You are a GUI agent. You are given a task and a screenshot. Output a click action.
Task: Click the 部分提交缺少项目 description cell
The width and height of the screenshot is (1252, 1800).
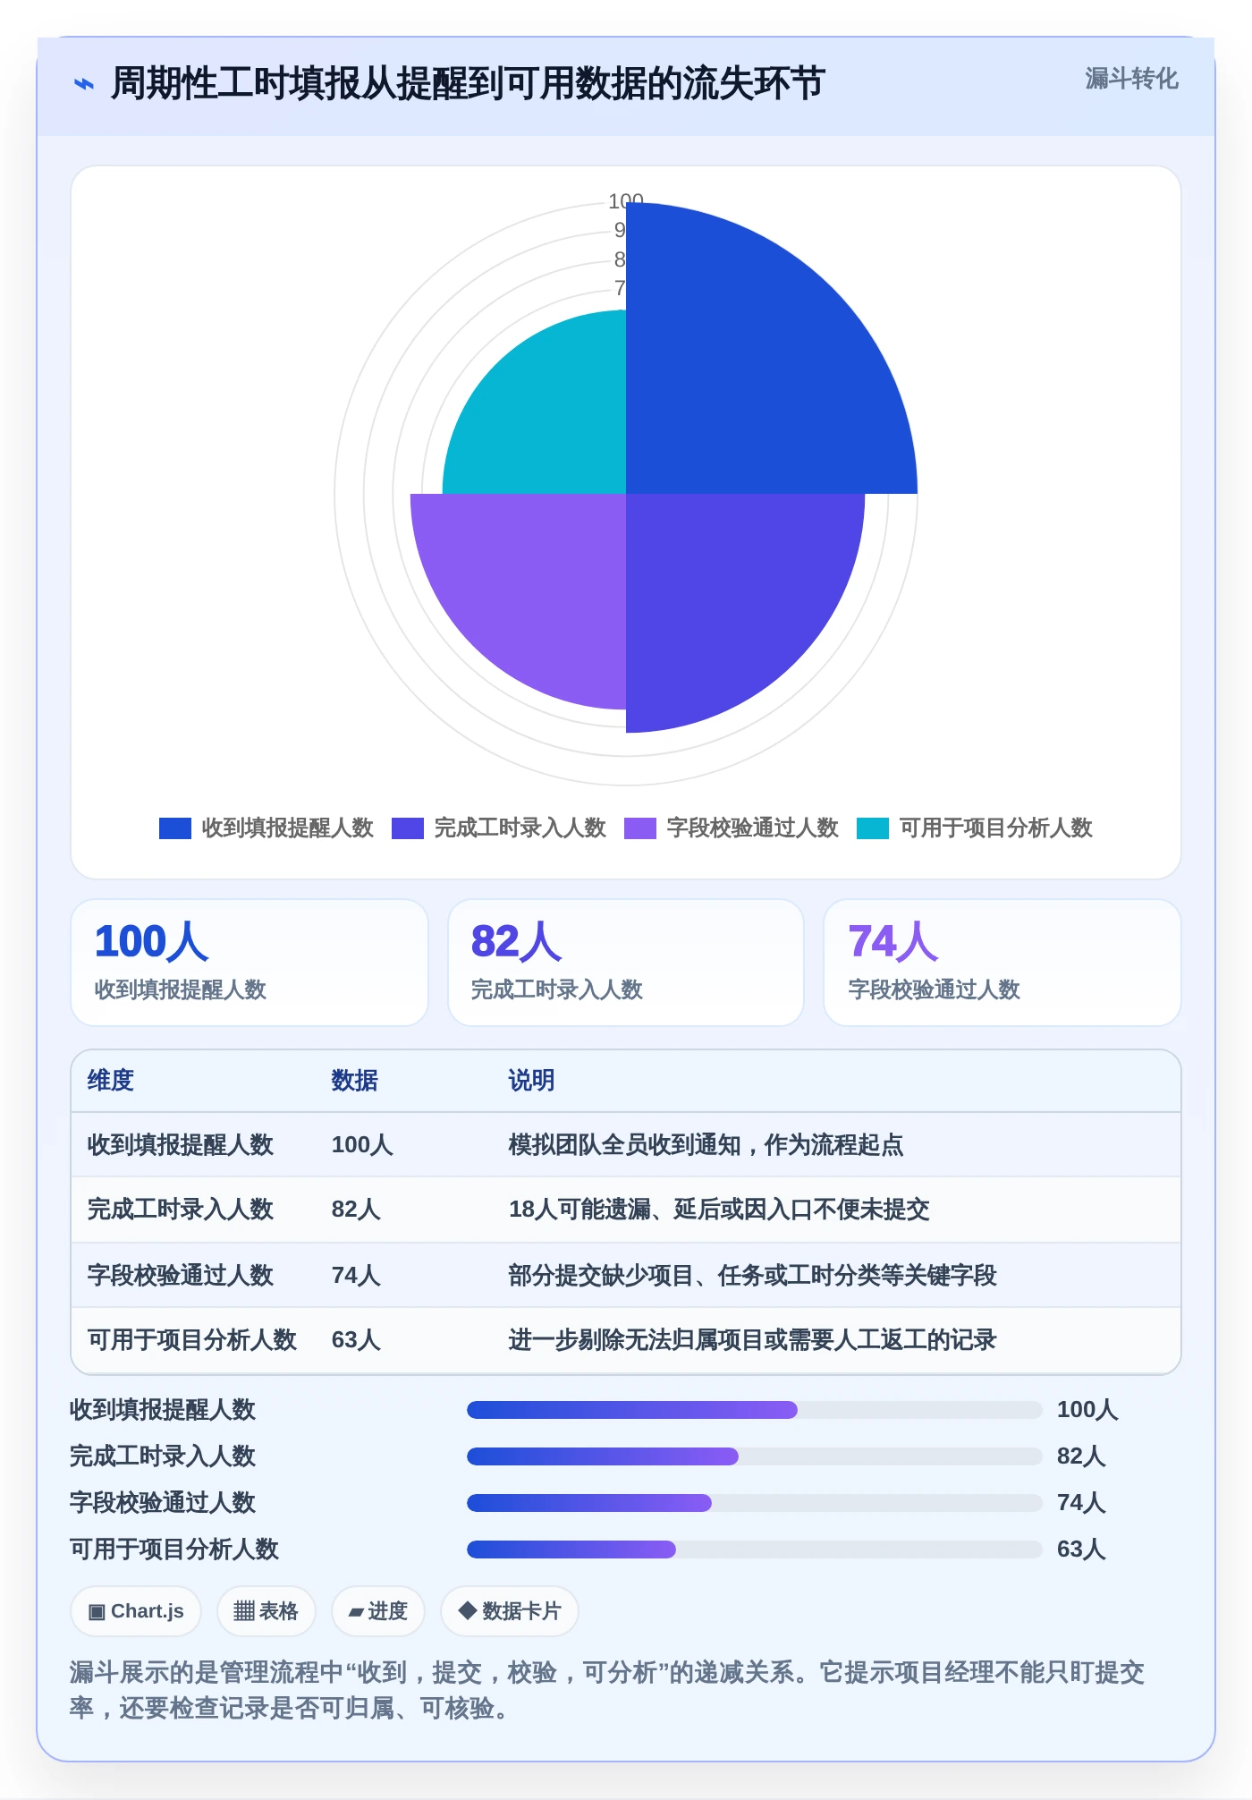(x=752, y=1275)
